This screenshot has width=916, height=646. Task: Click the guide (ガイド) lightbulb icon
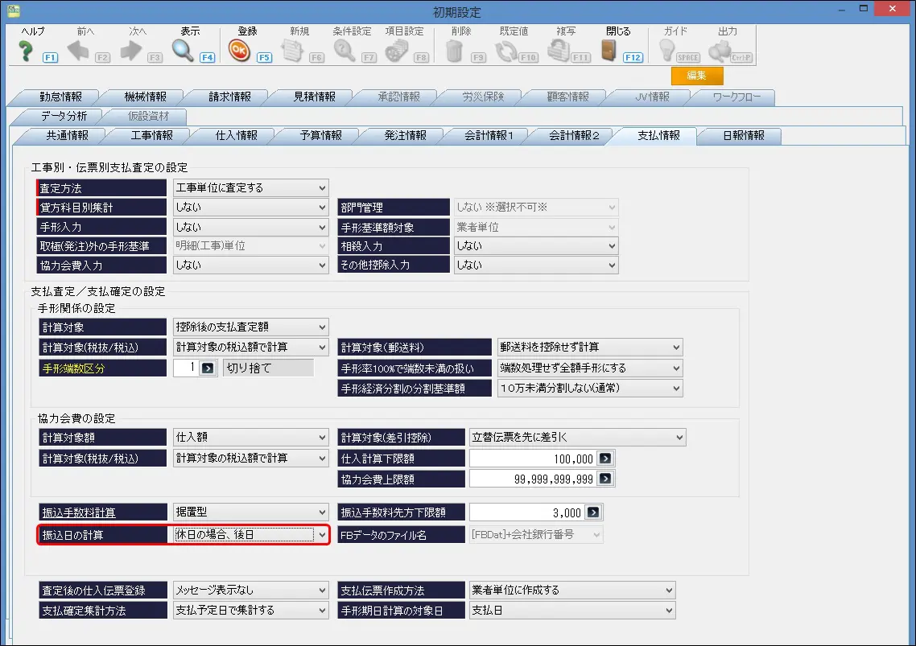(x=666, y=51)
